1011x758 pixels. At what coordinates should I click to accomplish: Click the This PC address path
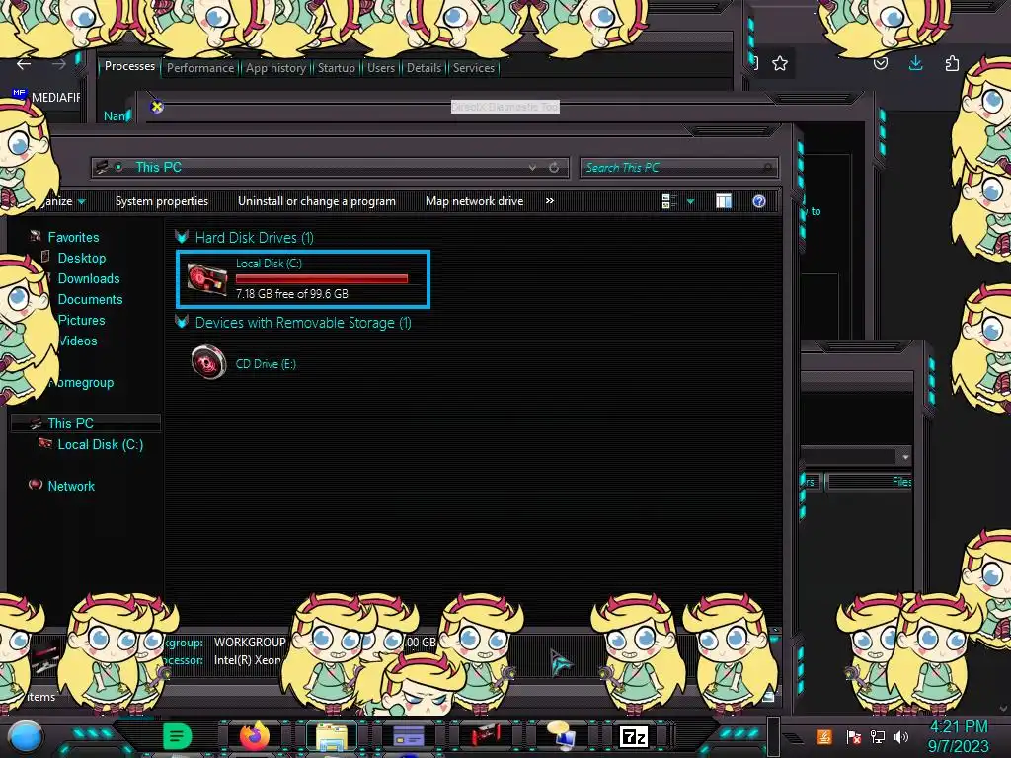159,167
